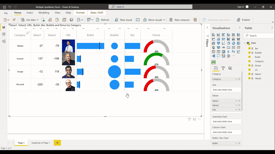Select the Q&A speech bubble visualization icon
This screenshot has width=275, height=154.
click(x=218, y=56)
